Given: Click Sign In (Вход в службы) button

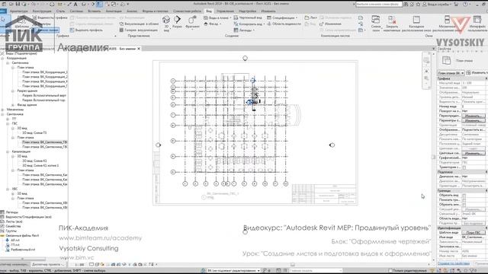Looking at the screenshot, I should pyautogui.click(x=437, y=5).
